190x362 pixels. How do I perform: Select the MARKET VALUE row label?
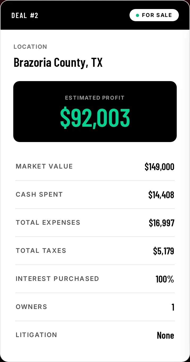pyautogui.click(x=44, y=166)
